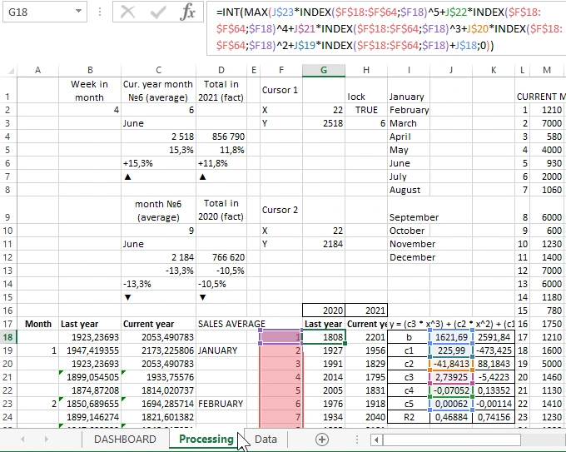
Task: Select row 18 header
Action: 8,337
